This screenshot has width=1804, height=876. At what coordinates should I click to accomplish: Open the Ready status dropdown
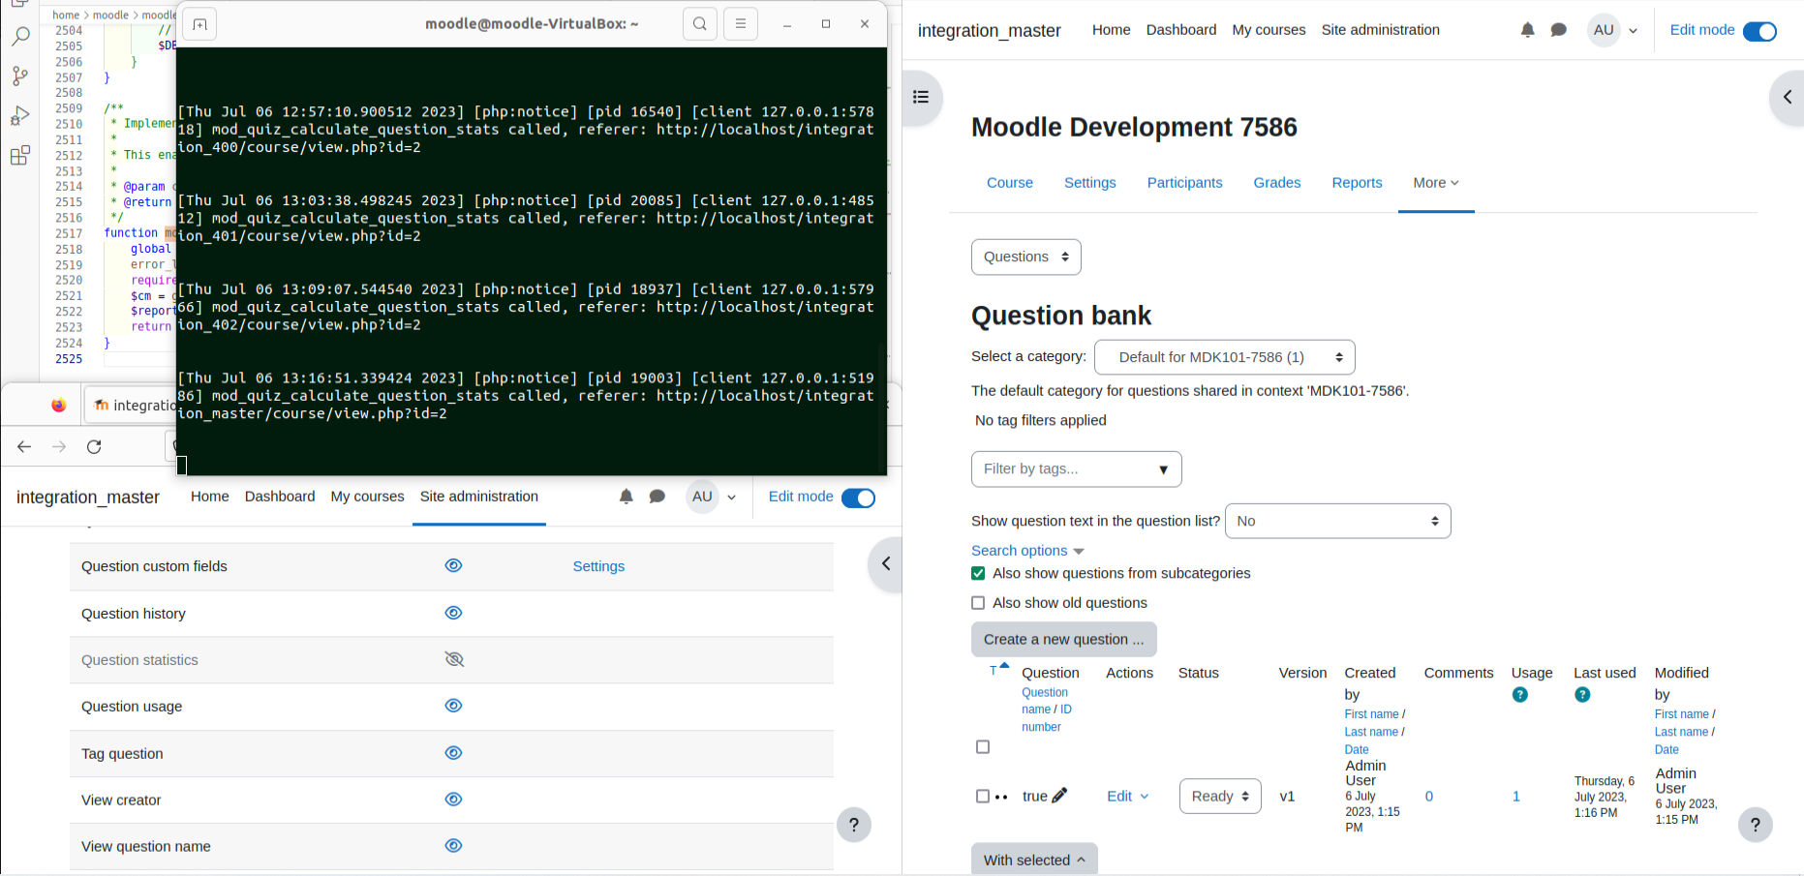point(1220,797)
